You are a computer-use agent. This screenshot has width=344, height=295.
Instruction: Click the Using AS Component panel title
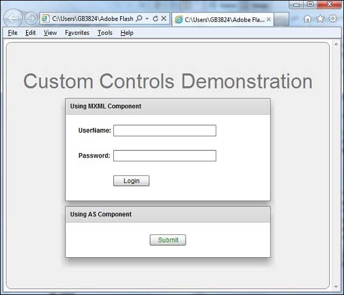101,214
